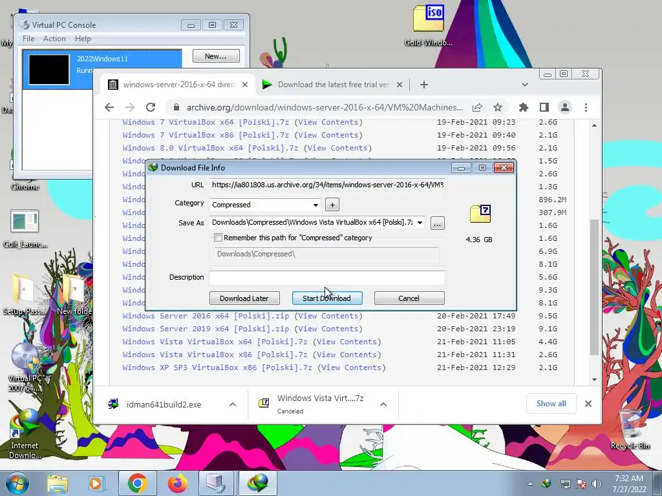The image size is (662, 496).
Task: Click New... button in Virtual PC Console
Action: (x=216, y=56)
